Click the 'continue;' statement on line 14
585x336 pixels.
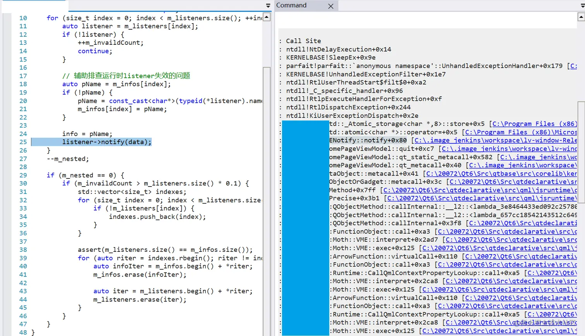click(x=95, y=51)
